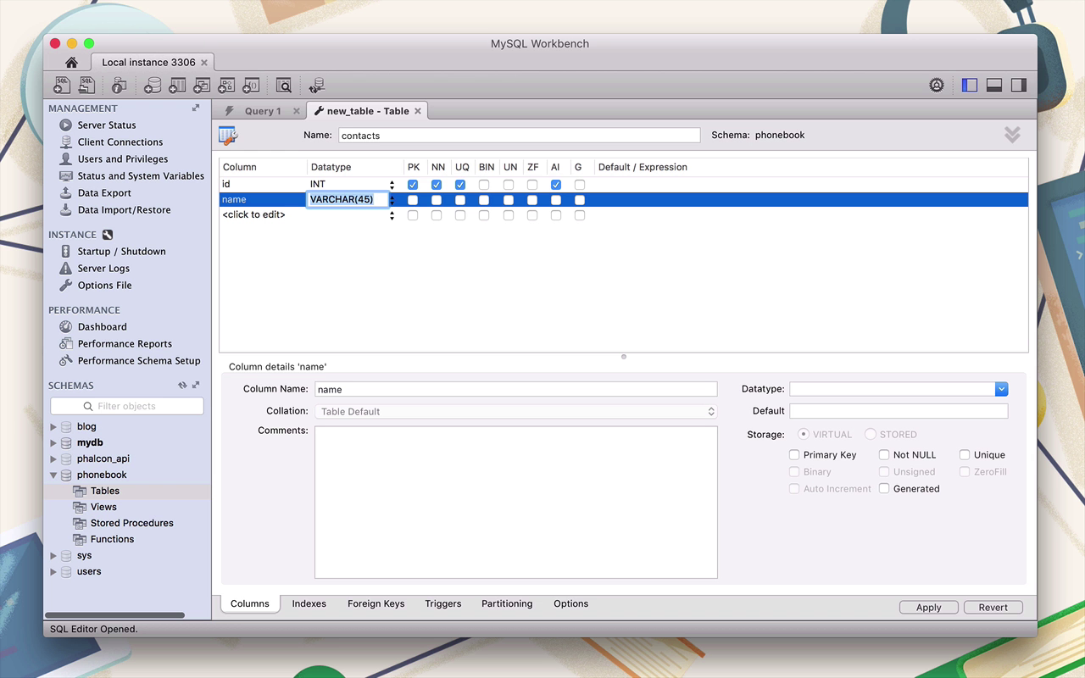The image size is (1085, 678).
Task: Select Tables under phonebook schema
Action: 105,491
